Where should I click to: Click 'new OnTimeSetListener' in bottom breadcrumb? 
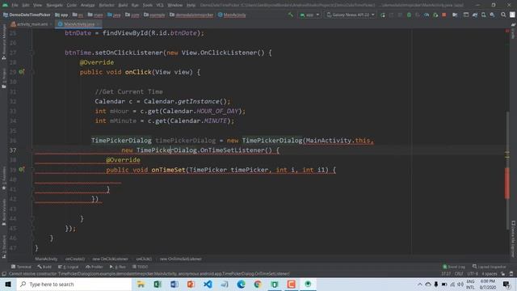(181, 259)
